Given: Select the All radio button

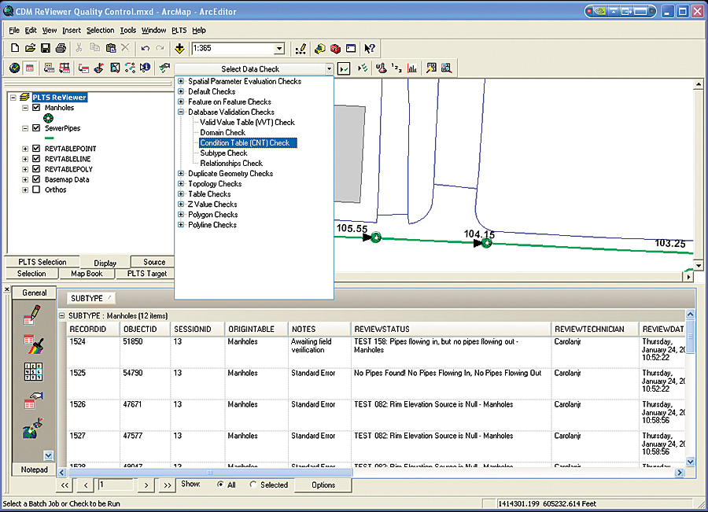Looking at the screenshot, I should (x=220, y=484).
